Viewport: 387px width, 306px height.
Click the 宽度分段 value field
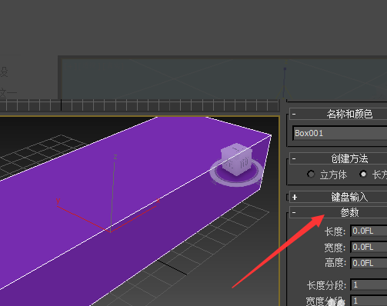click(369, 301)
